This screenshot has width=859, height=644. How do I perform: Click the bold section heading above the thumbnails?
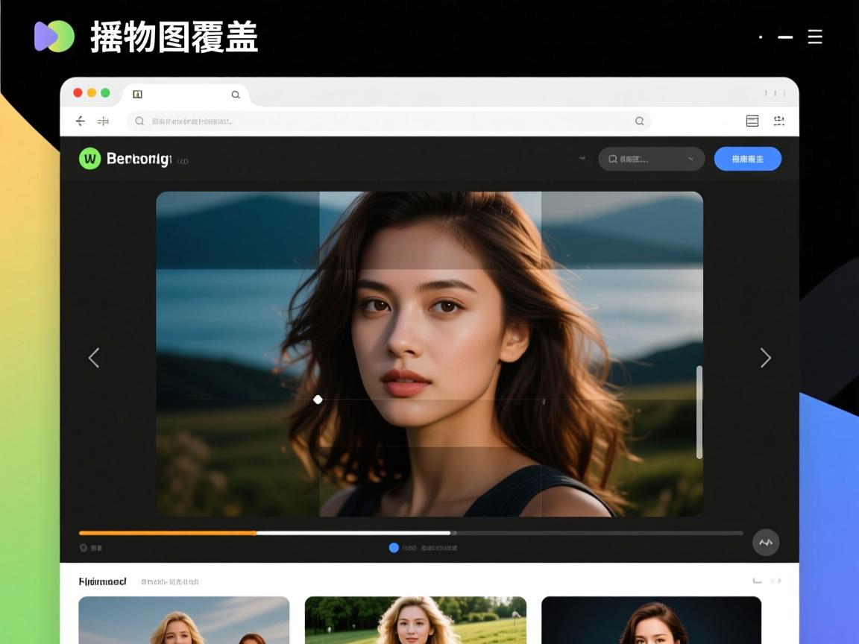(103, 581)
